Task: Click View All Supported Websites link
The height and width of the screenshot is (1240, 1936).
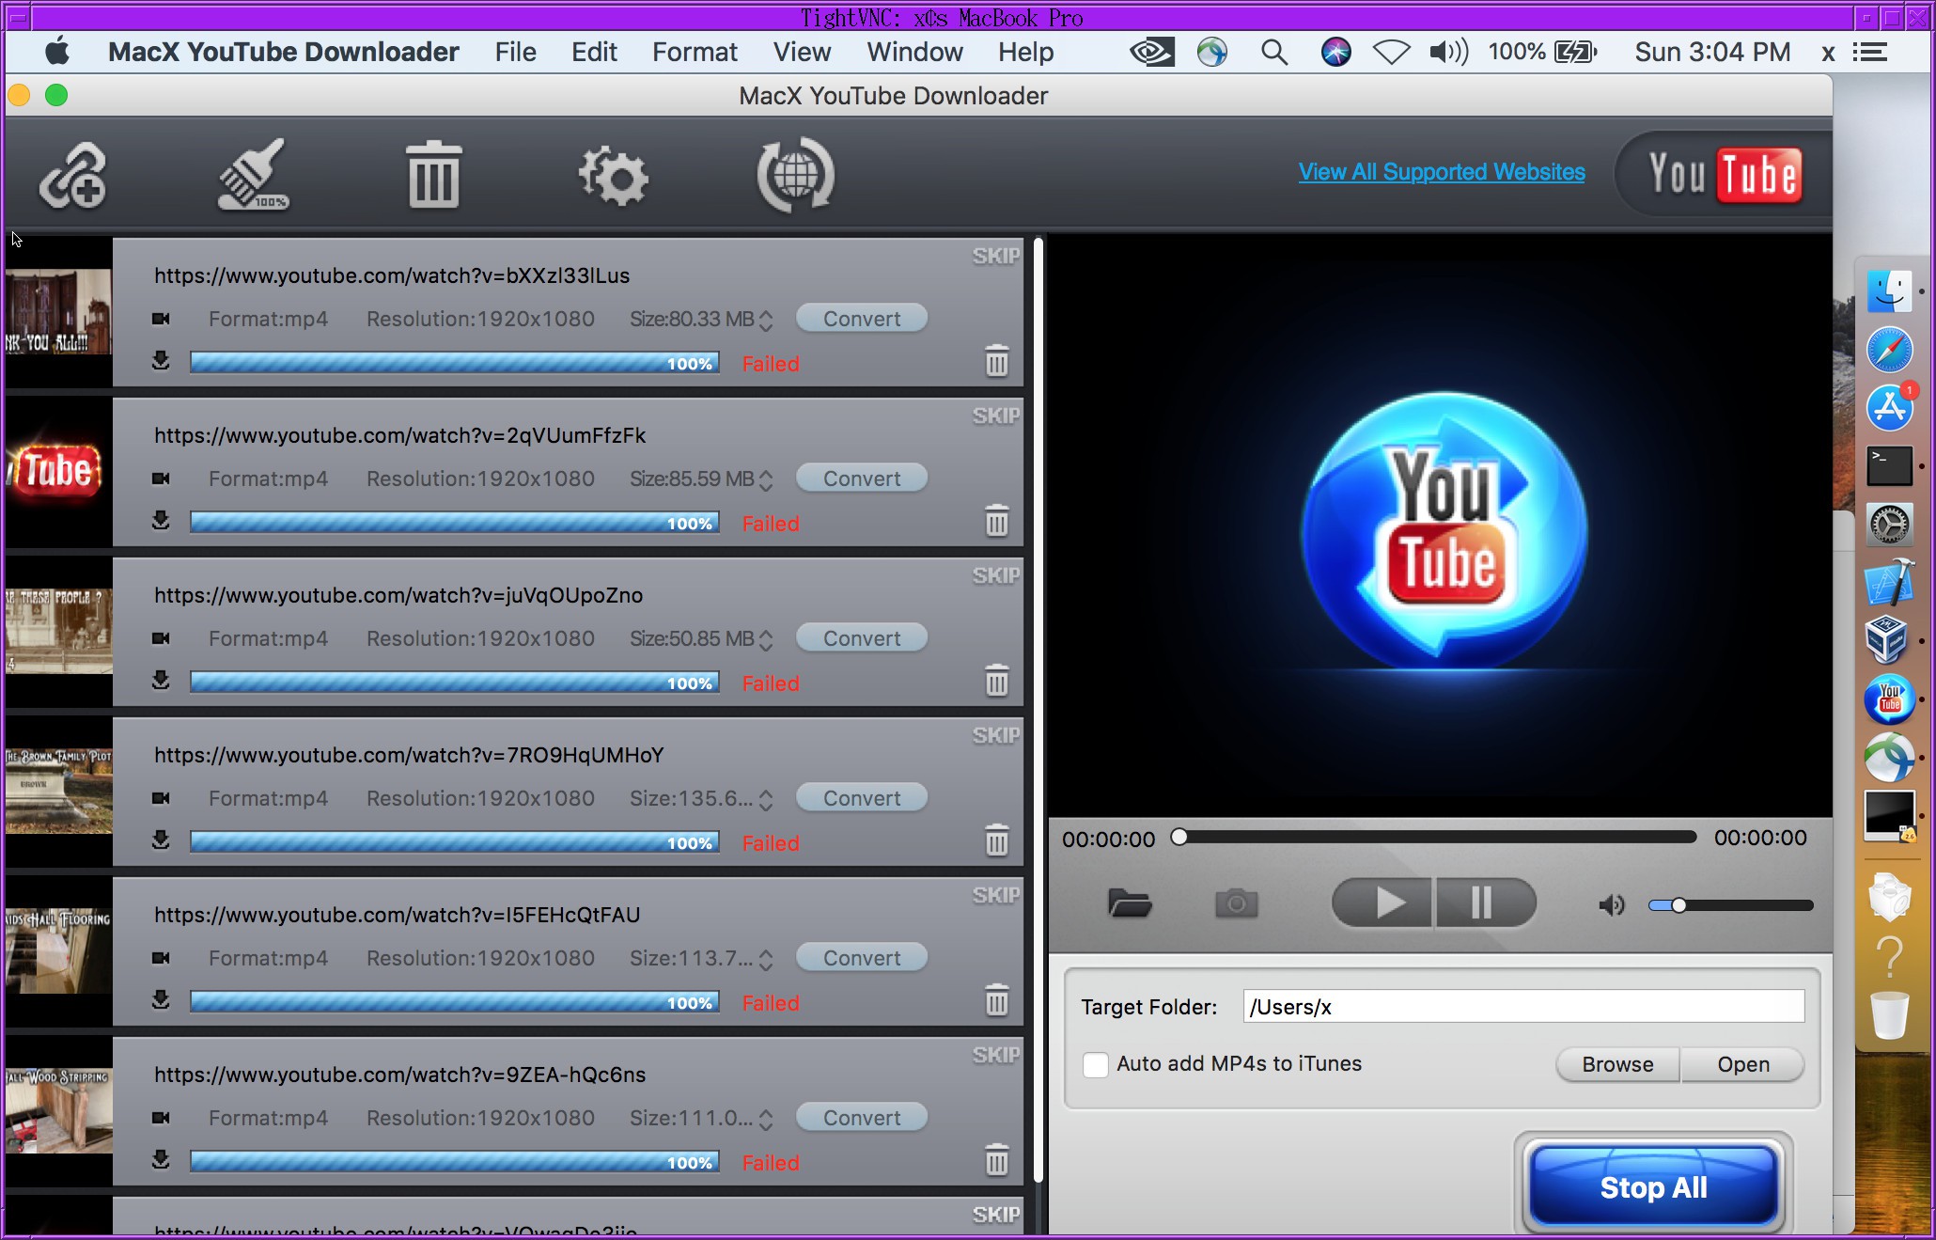Action: (x=1441, y=172)
